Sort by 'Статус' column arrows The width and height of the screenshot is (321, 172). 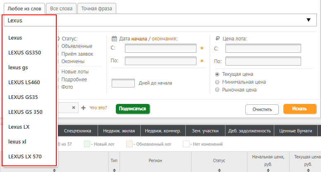pos(219,170)
